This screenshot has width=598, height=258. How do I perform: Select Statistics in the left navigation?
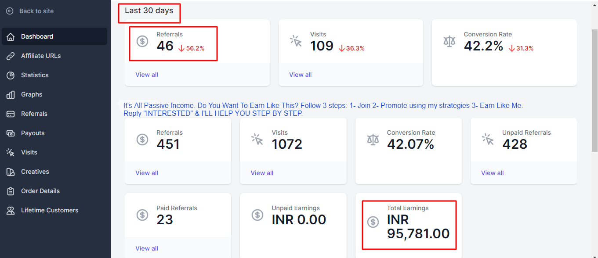click(35, 75)
